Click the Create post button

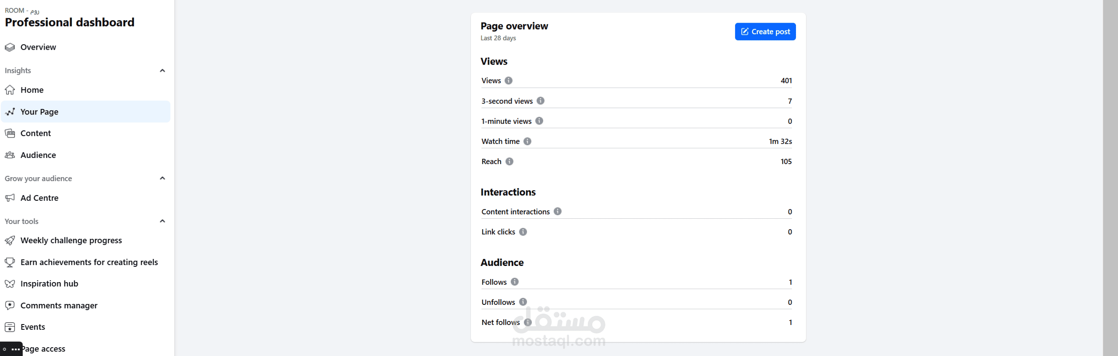click(765, 31)
